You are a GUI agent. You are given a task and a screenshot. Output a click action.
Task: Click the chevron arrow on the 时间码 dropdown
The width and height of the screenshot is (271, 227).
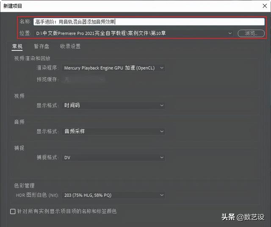[162, 105]
